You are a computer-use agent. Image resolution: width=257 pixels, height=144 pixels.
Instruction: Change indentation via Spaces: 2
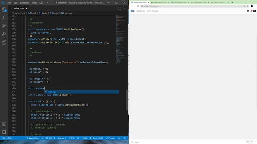coord(61,138)
